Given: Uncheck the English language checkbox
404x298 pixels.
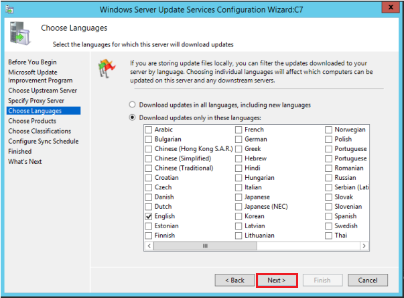Looking at the screenshot, I should click(x=149, y=216).
